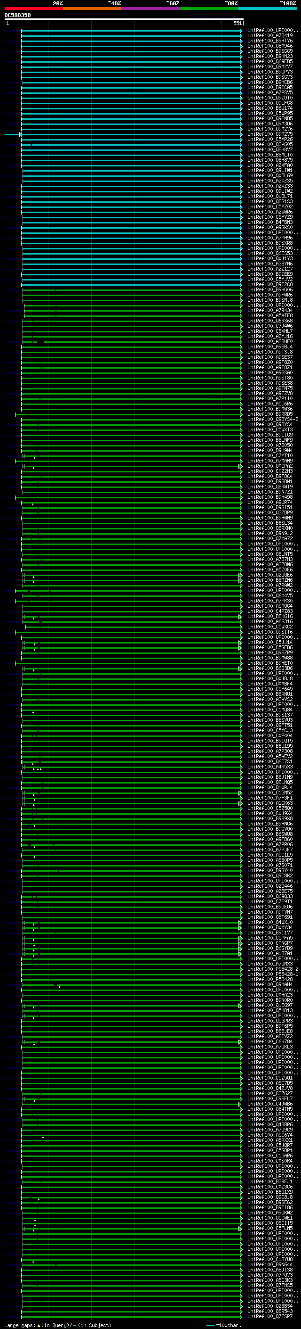This screenshot has width=301, height=1329.
Task: Choose hit UniRef100_B9ICA5
Action: click(x=270, y=88)
